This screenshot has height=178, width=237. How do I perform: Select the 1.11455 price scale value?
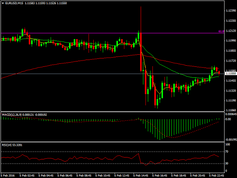(231, 81)
